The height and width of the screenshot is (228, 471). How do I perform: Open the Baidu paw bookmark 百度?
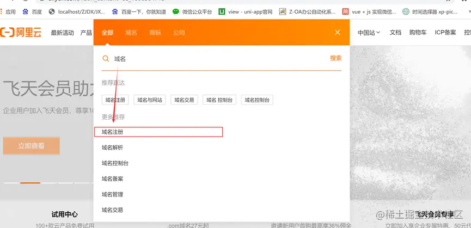coord(32,12)
